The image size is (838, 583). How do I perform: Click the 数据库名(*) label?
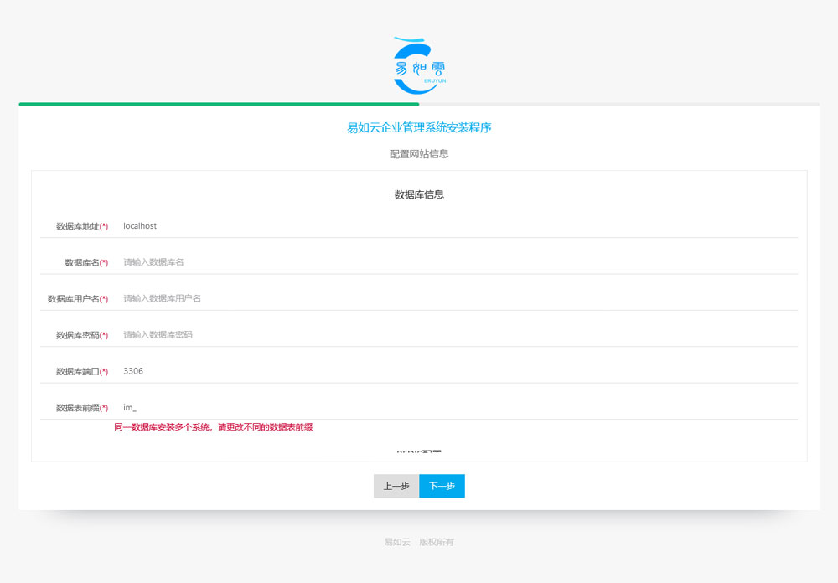[x=86, y=263]
